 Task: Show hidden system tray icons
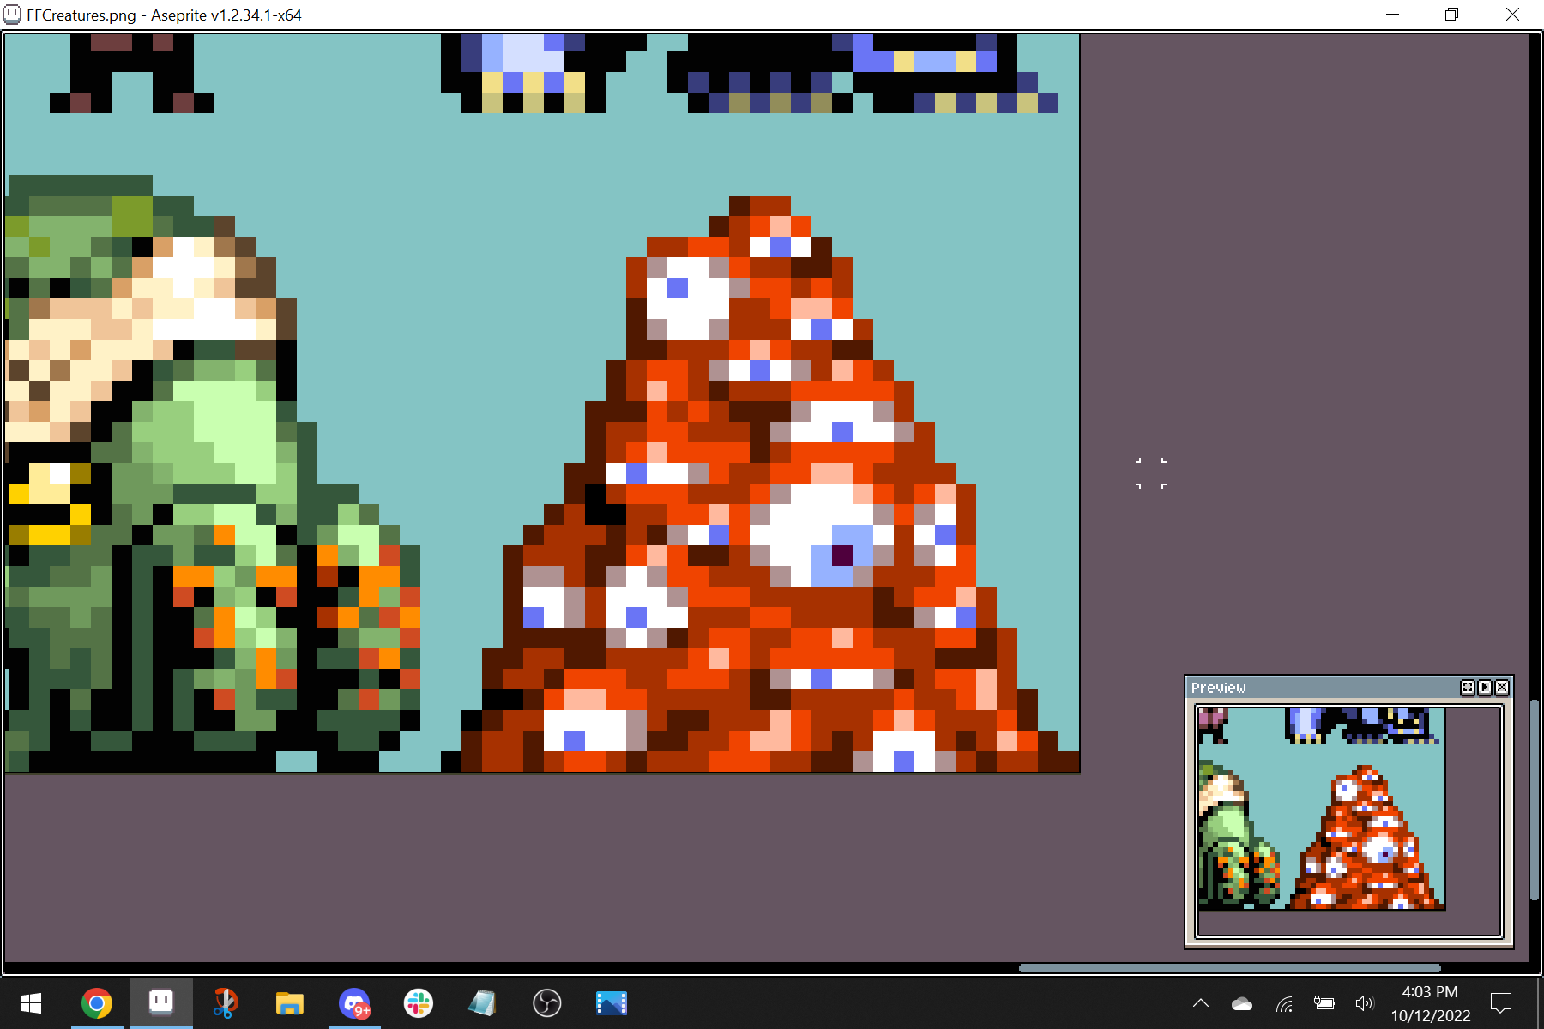[1201, 1003]
